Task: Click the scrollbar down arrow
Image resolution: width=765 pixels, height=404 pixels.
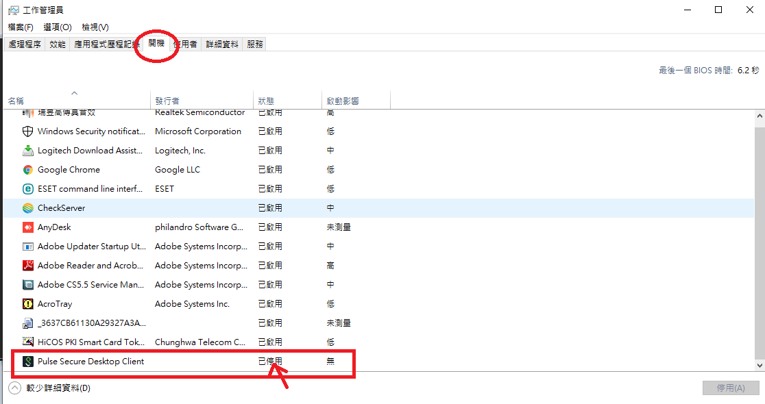Action: (760, 365)
